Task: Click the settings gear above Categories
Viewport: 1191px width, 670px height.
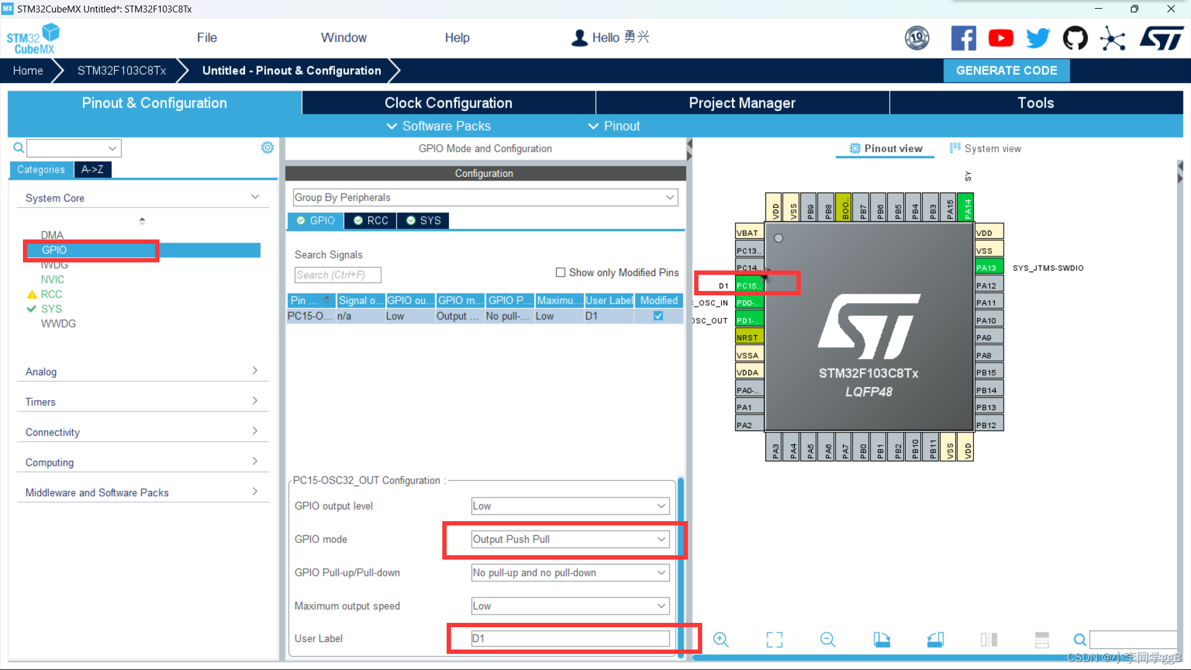Action: pyautogui.click(x=267, y=148)
